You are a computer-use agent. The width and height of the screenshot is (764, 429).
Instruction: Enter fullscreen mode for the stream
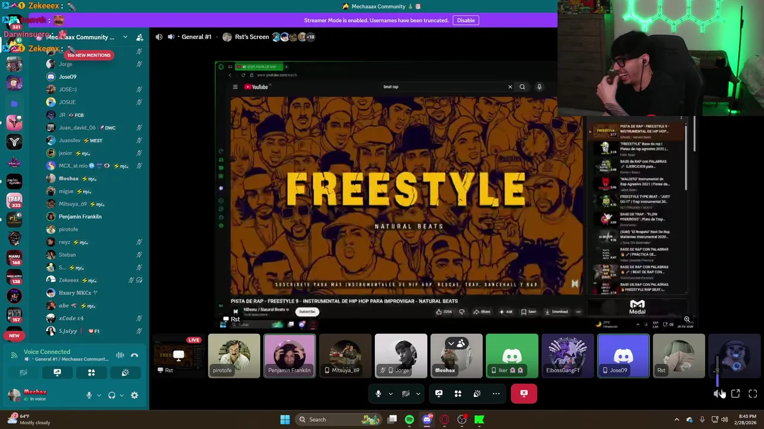tap(753, 394)
